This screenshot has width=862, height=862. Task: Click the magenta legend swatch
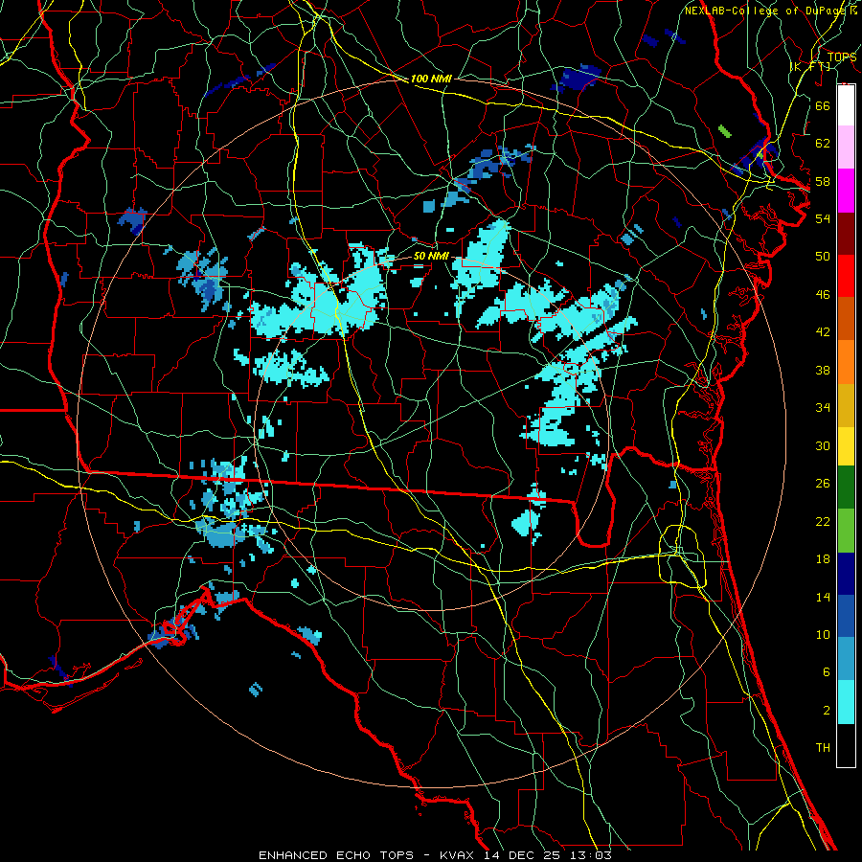click(x=846, y=191)
